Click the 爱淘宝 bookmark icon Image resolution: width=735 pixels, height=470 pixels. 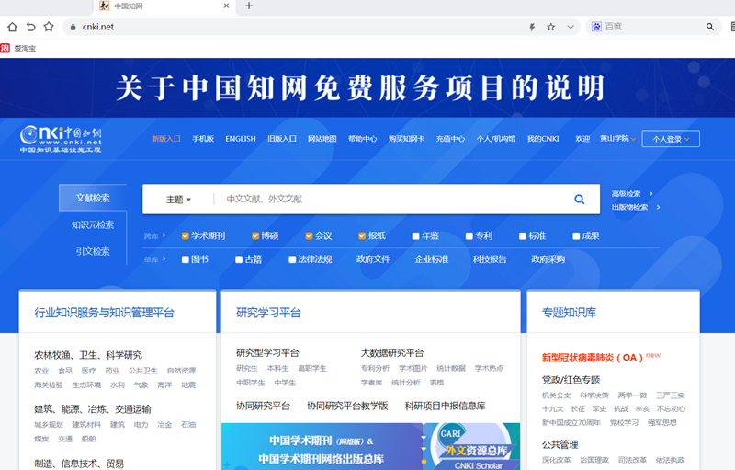(x=6, y=47)
